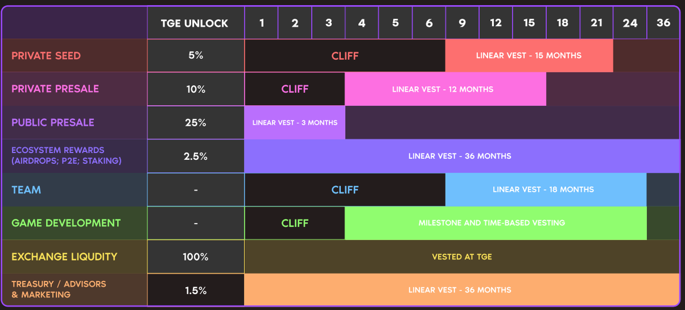Click the 100% Exchange Liquidity unlock cell
685x310 pixels.
click(x=195, y=256)
